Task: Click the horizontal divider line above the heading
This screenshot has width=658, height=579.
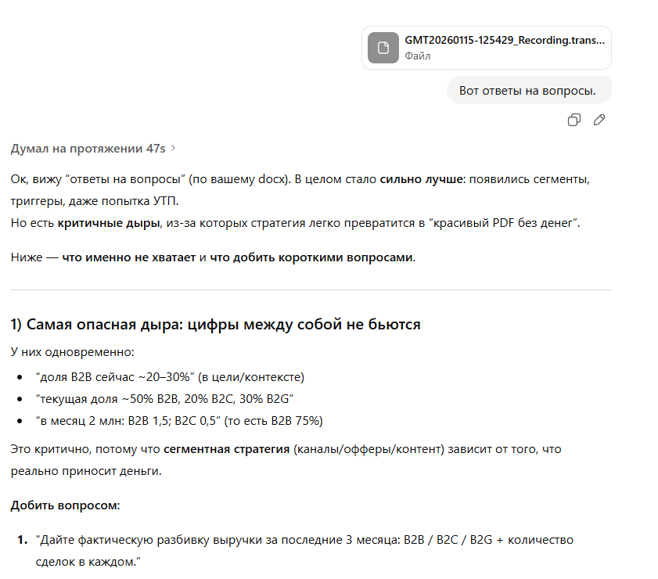Action: [311, 290]
